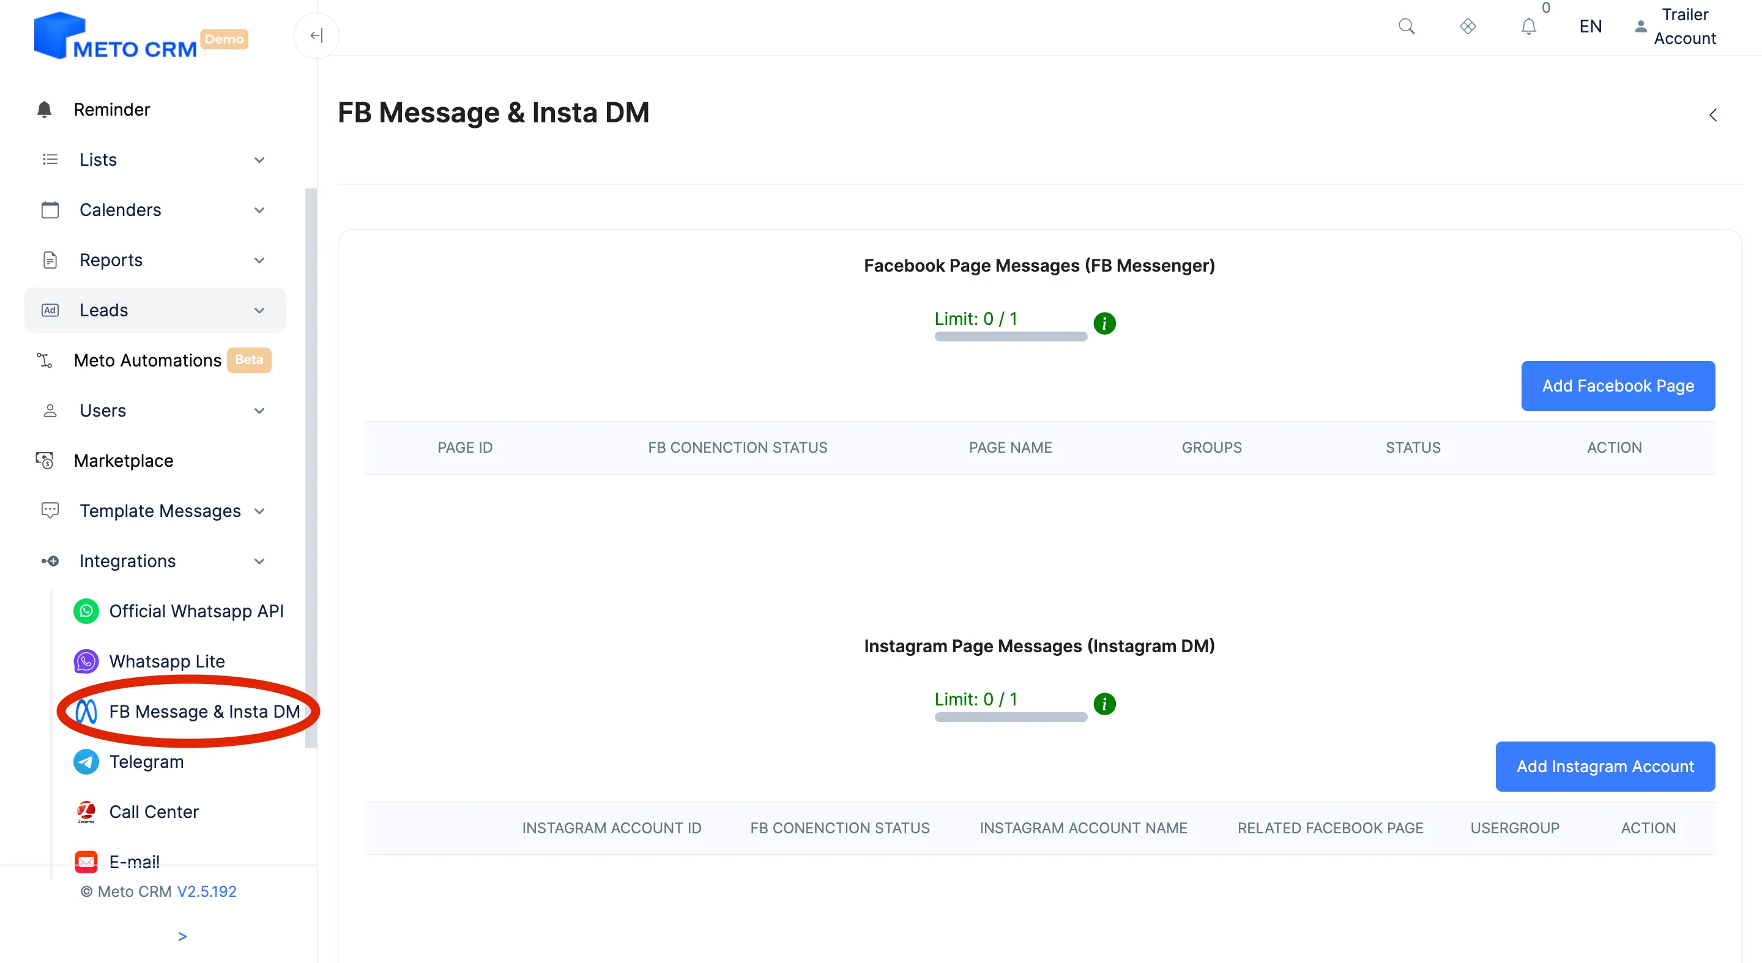The height and width of the screenshot is (963, 1762).
Task: Click the Lists icon in sidebar
Action: click(50, 159)
